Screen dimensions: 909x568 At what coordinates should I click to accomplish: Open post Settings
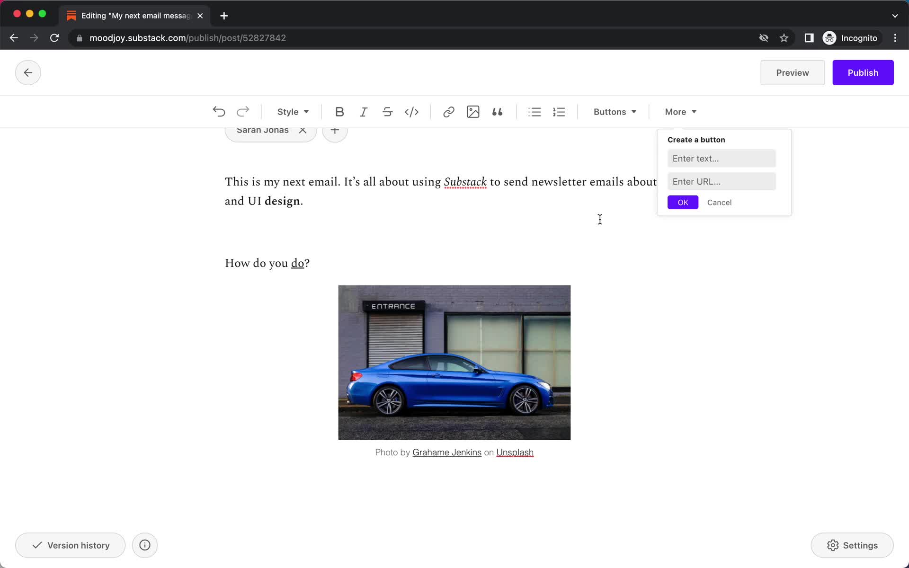852,545
